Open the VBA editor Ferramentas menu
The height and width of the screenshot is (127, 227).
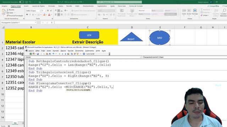[x=79, y=51]
